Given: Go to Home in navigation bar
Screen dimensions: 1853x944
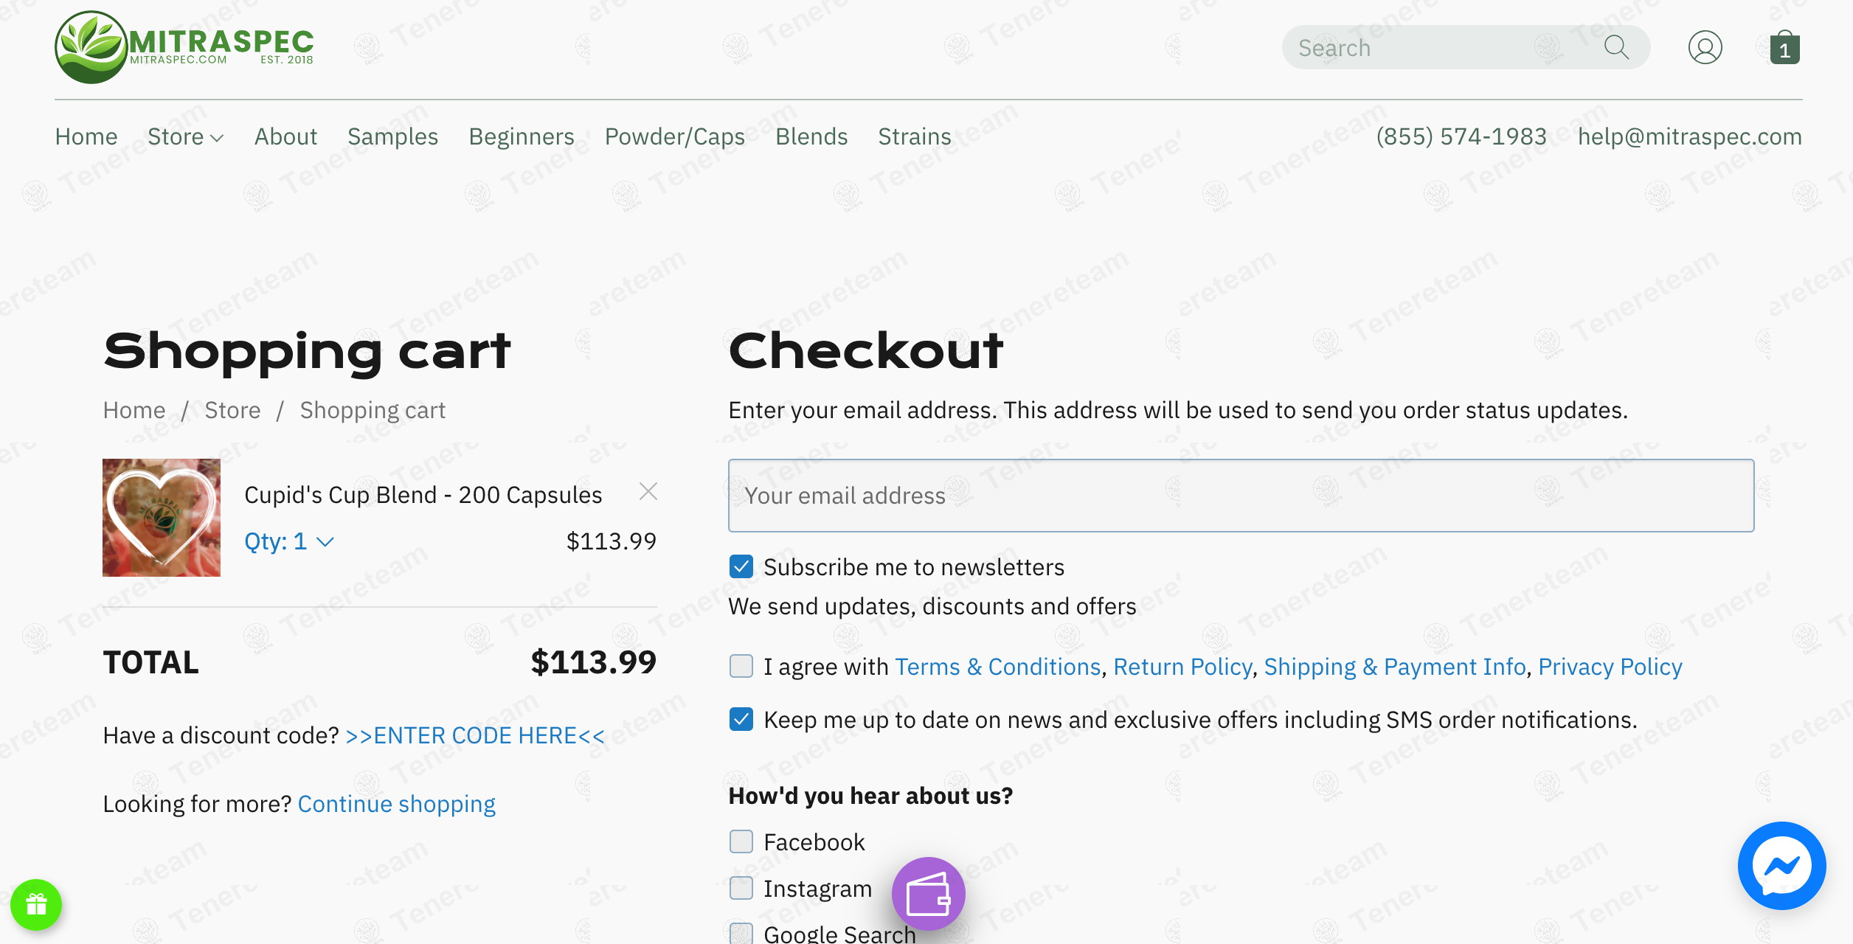Looking at the screenshot, I should (86, 136).
